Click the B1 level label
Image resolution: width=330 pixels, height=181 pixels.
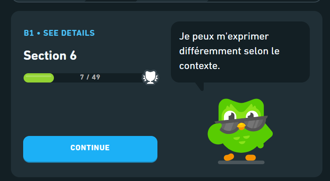[29, 33]
